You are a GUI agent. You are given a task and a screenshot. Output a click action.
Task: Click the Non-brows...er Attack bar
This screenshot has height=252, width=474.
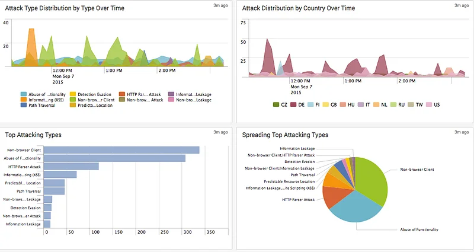(x=47, y=216)
